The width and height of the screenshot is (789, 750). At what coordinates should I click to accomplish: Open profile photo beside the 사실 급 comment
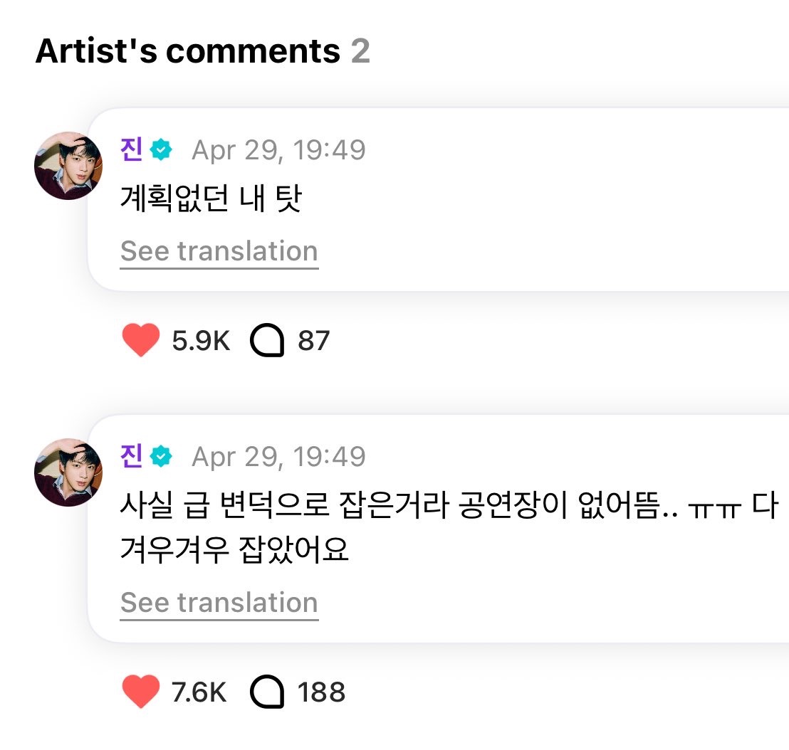tap(68, 472)
